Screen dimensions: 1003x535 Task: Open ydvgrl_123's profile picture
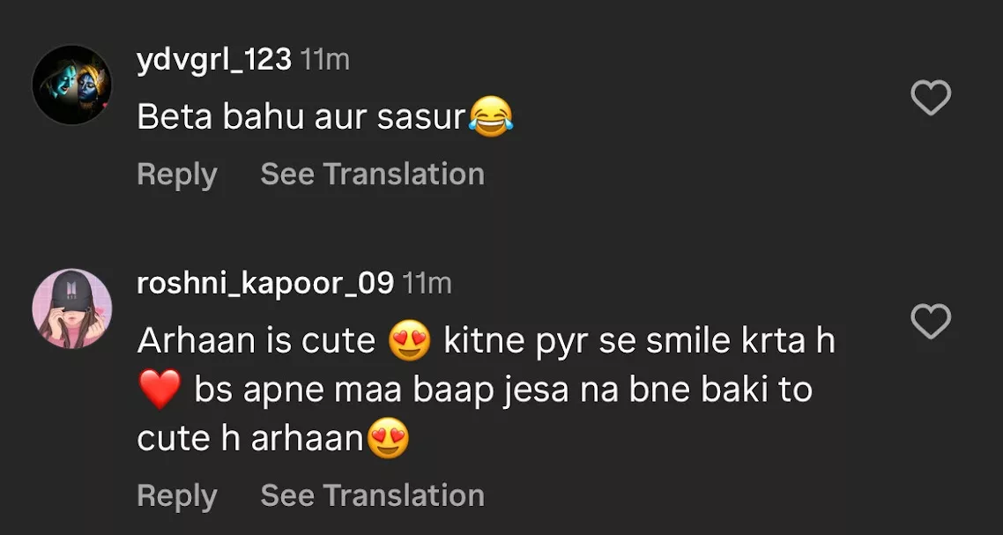72,85
